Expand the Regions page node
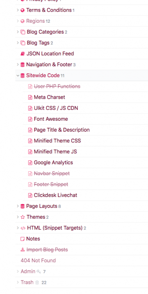 tap(18, 21)
